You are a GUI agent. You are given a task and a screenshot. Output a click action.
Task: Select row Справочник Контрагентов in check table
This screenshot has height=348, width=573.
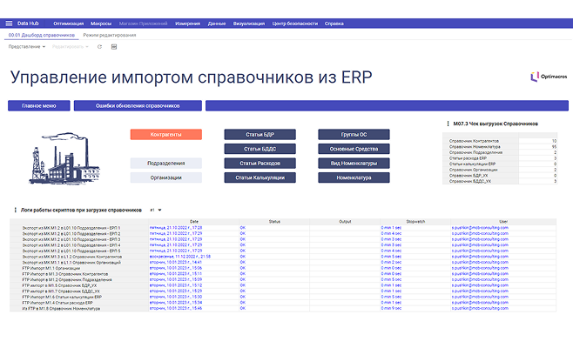(x=500, y=141)
